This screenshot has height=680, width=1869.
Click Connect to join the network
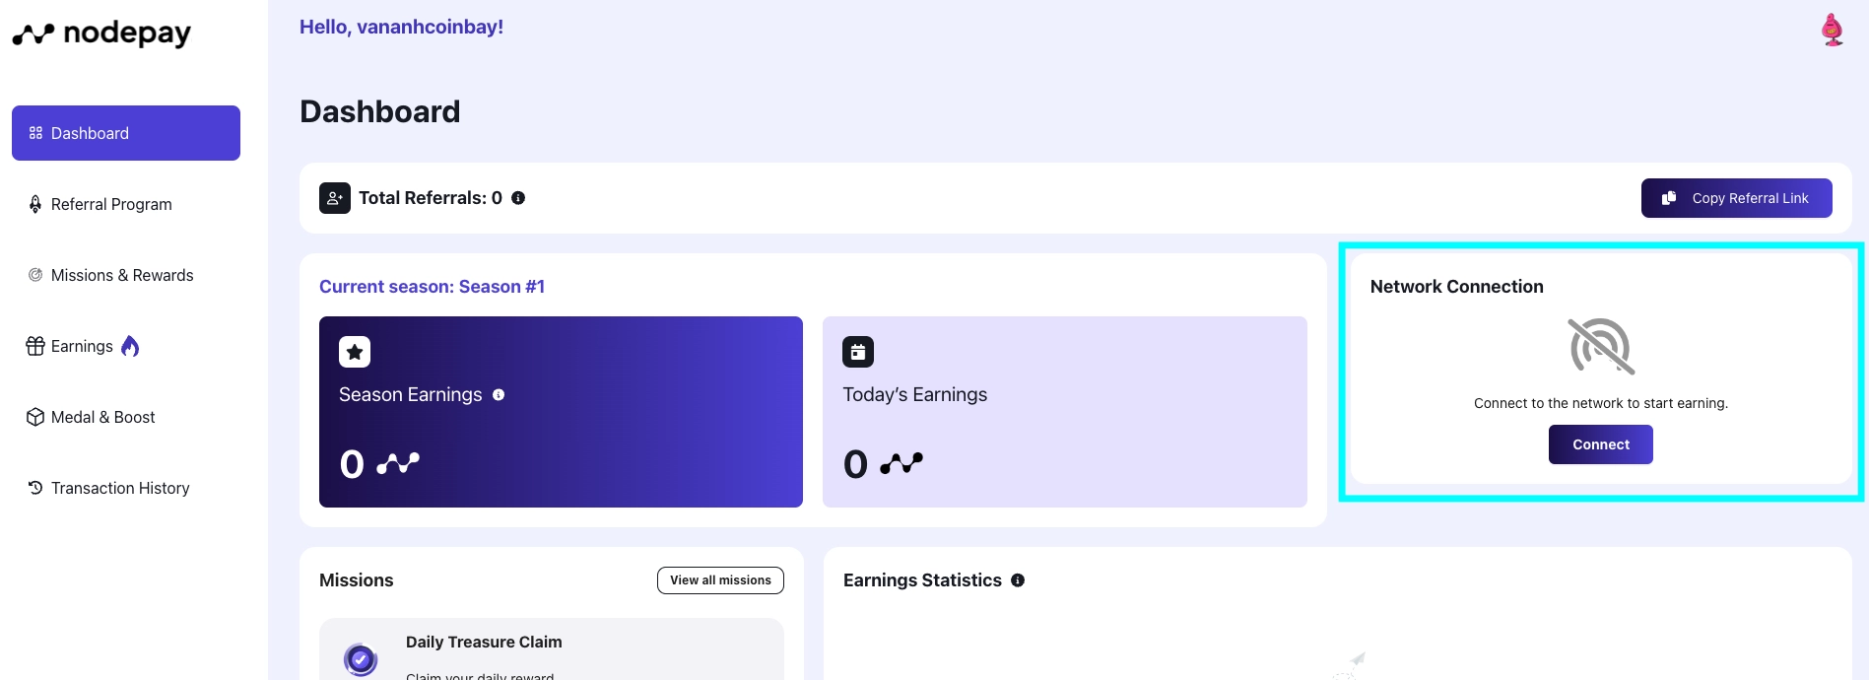click(1600, 444)
